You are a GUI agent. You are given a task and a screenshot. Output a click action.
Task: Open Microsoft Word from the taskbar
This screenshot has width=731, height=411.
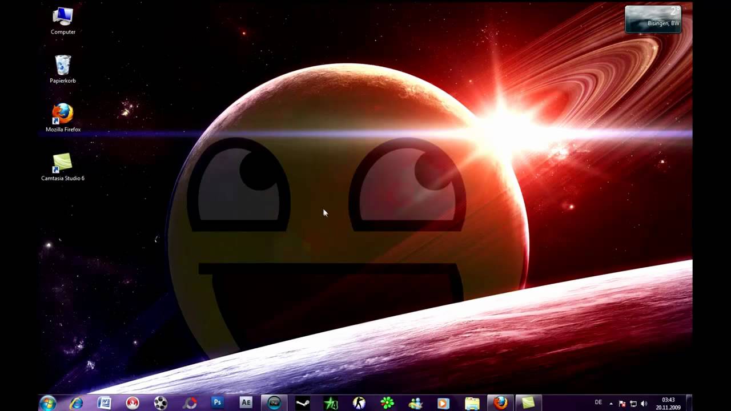click(105, 403)
